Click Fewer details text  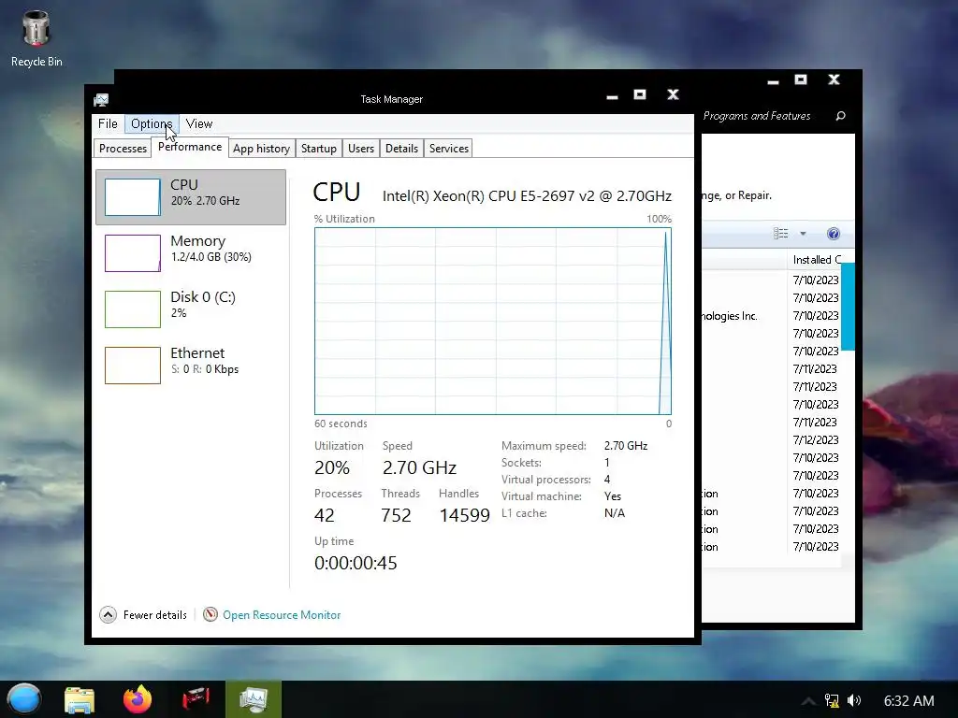tap(155, 615)
